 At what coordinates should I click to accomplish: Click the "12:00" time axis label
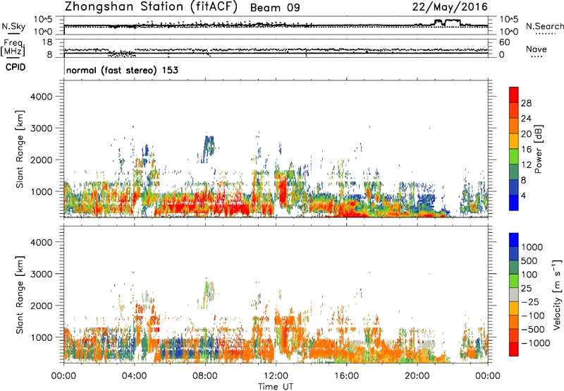point(276,376)
